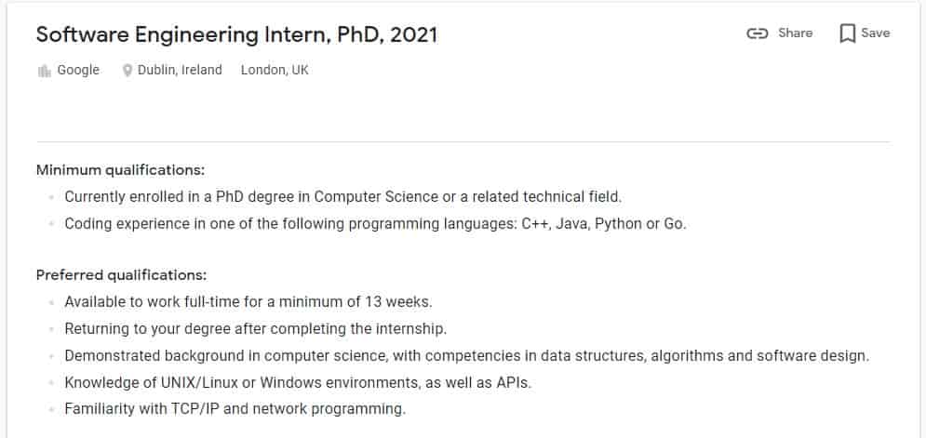This screenshot has width=926, height=438.
Task: Click the Save bookmark icon
Action: (x=847, y=33)
